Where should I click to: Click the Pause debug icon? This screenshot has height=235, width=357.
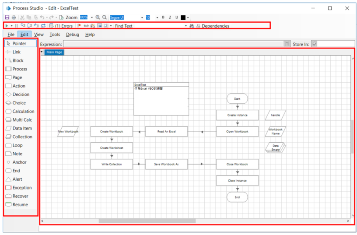(x=16, y=26)
